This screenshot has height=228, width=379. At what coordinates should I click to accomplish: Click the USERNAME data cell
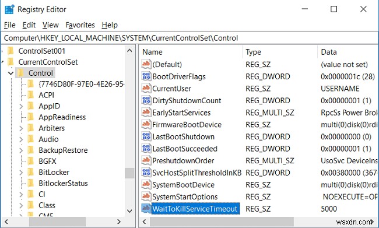pyautogui.click(x=340, y=89)
